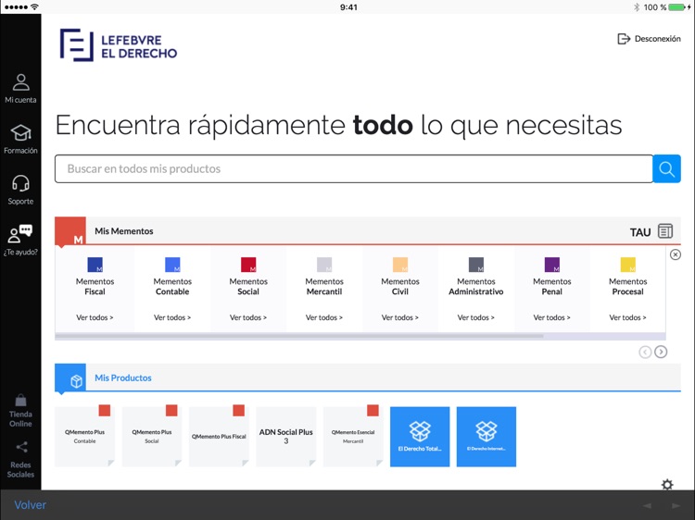Image resolution: width=695 pixels, height=520 pixels.
Task: Click Ver todos under Mementos Civil
Action: point(400,317)
